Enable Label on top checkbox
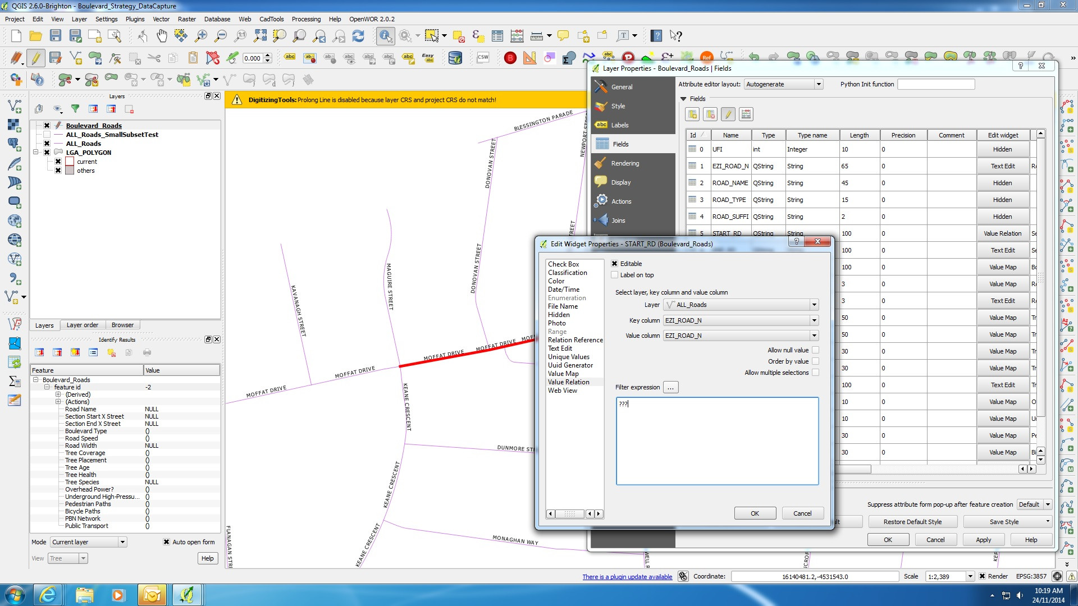 [614, 274]
